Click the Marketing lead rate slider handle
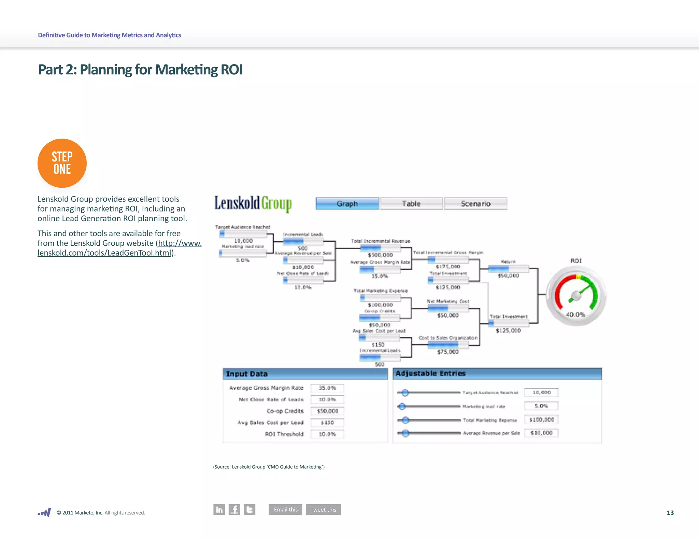This screenshot has height=540, width=699. (402, 406)
